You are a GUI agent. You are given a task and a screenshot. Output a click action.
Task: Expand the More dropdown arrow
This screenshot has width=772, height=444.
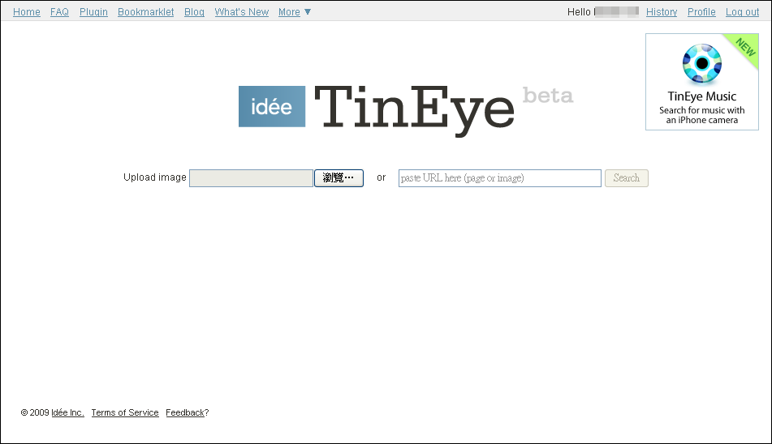click(308, 12)
